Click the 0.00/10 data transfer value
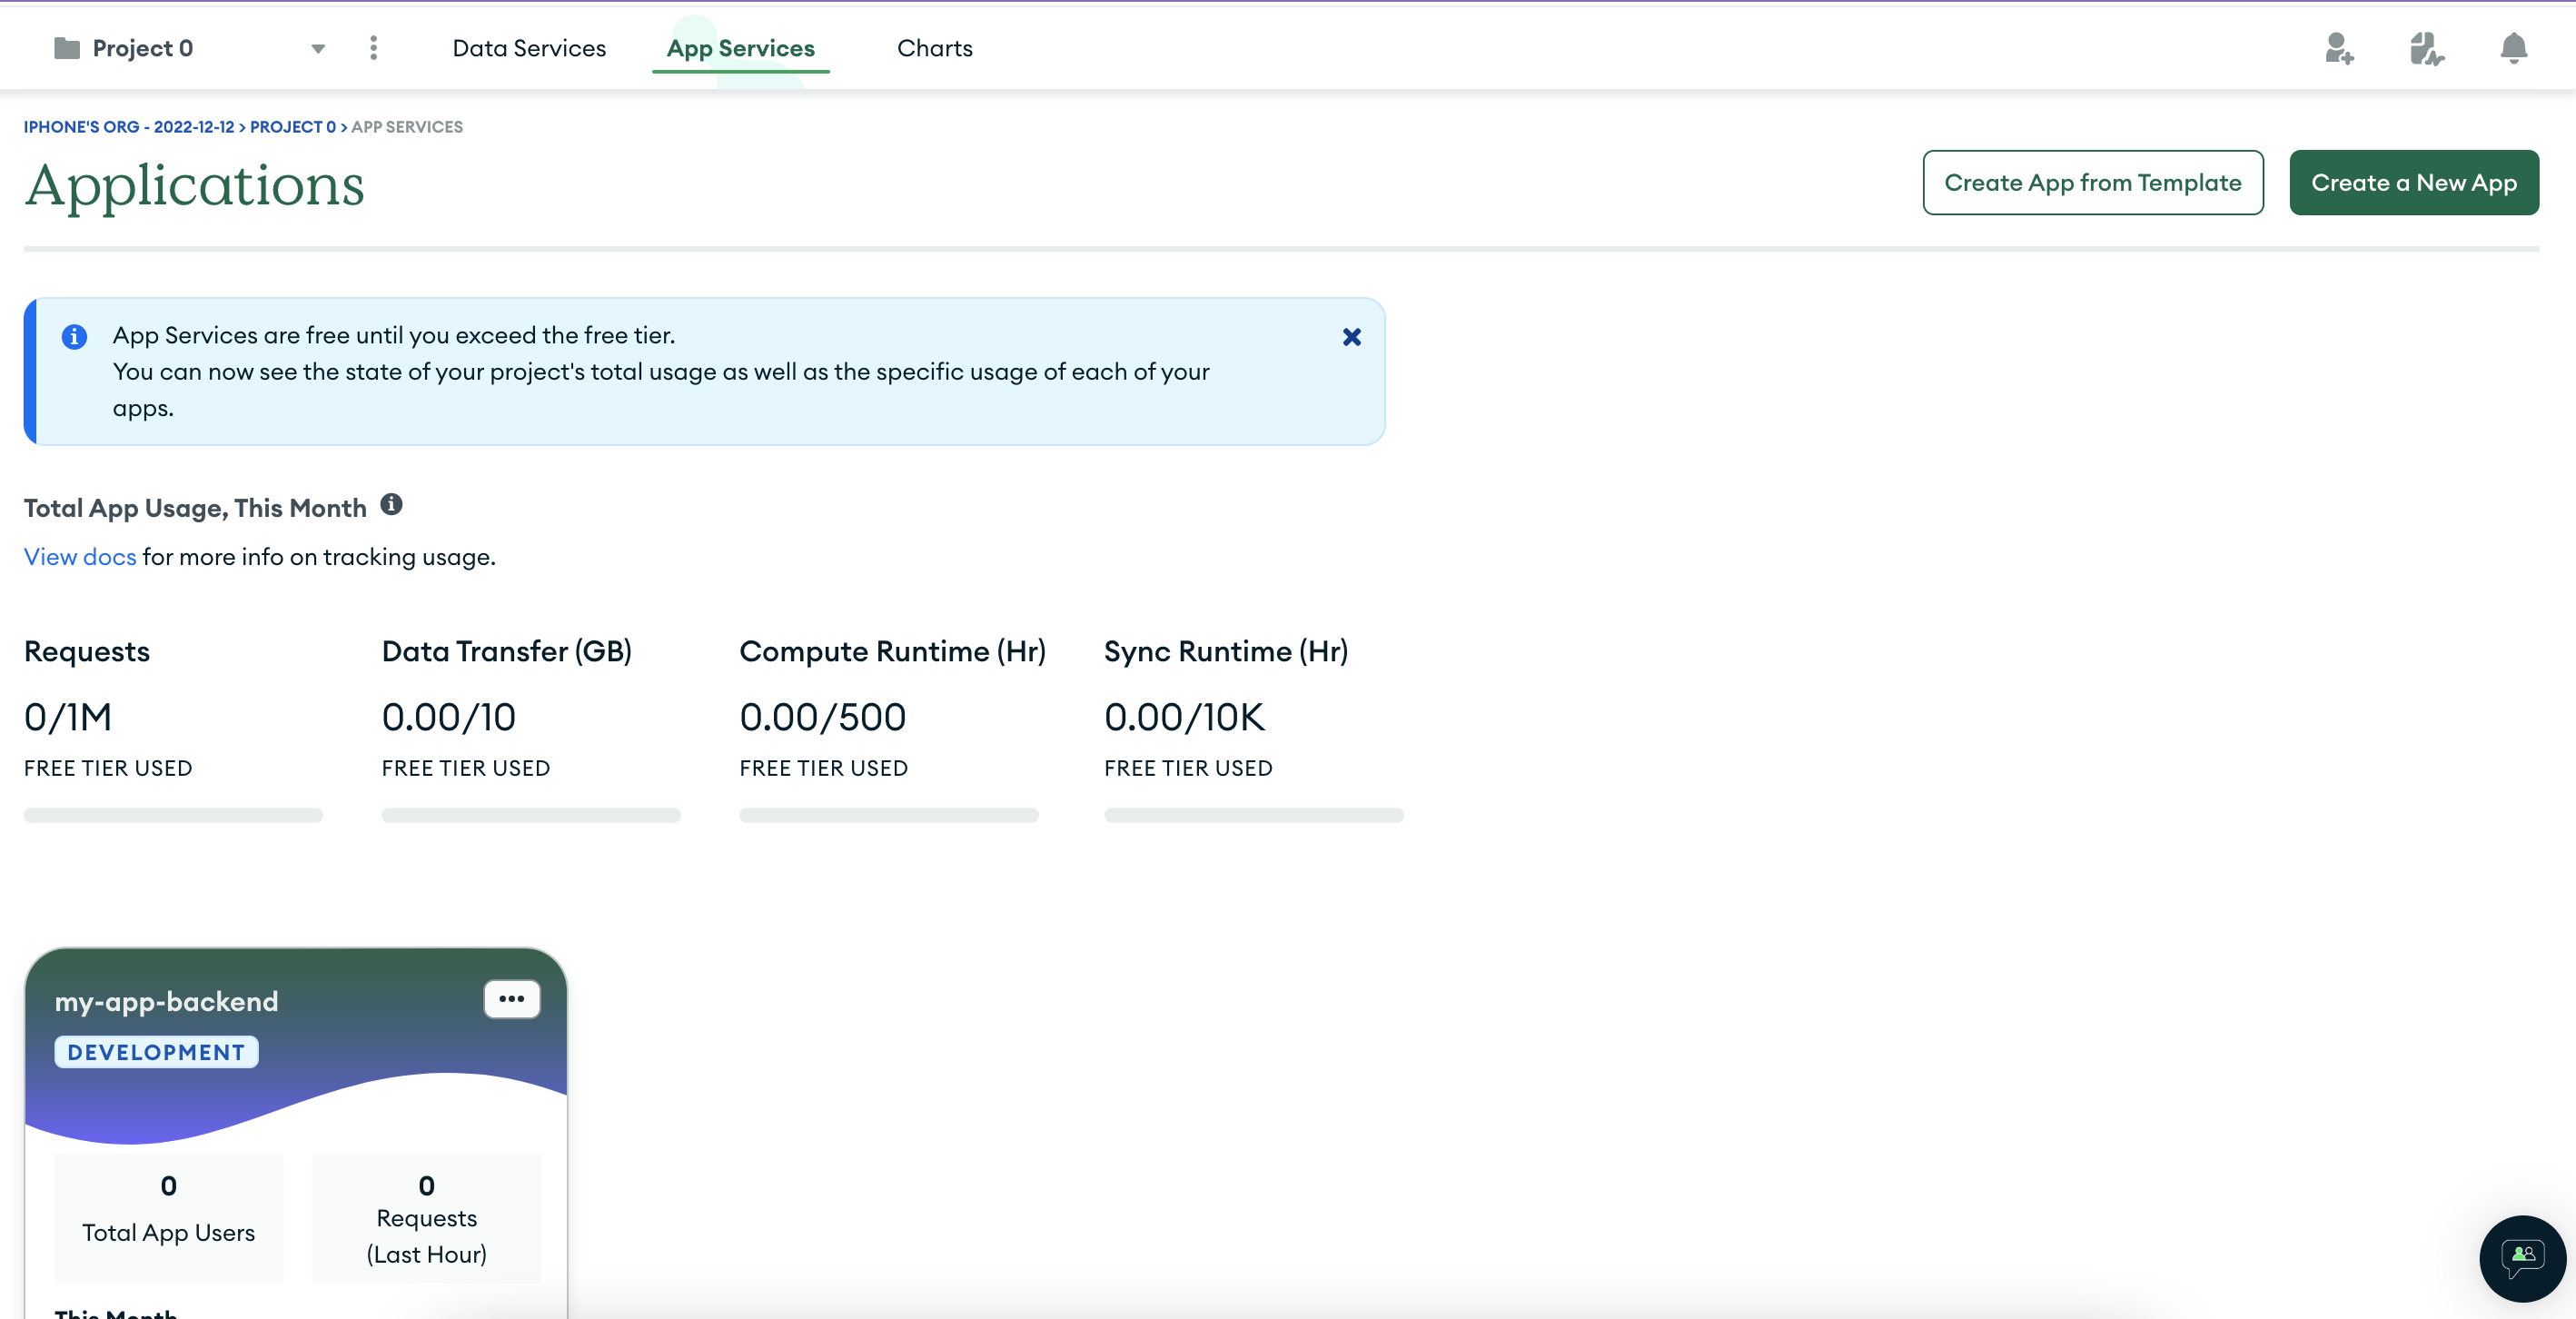The height and width of the screenshot is (1319, 2576). coord(449,717)
